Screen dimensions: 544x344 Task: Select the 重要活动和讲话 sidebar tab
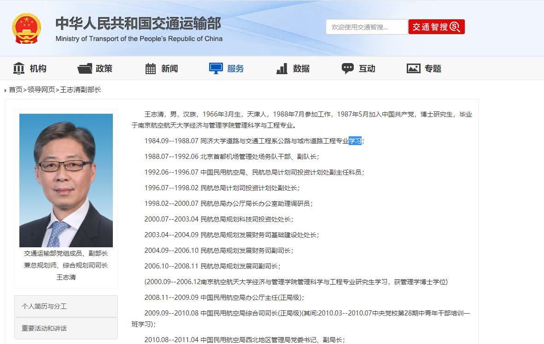pos(66,328)
